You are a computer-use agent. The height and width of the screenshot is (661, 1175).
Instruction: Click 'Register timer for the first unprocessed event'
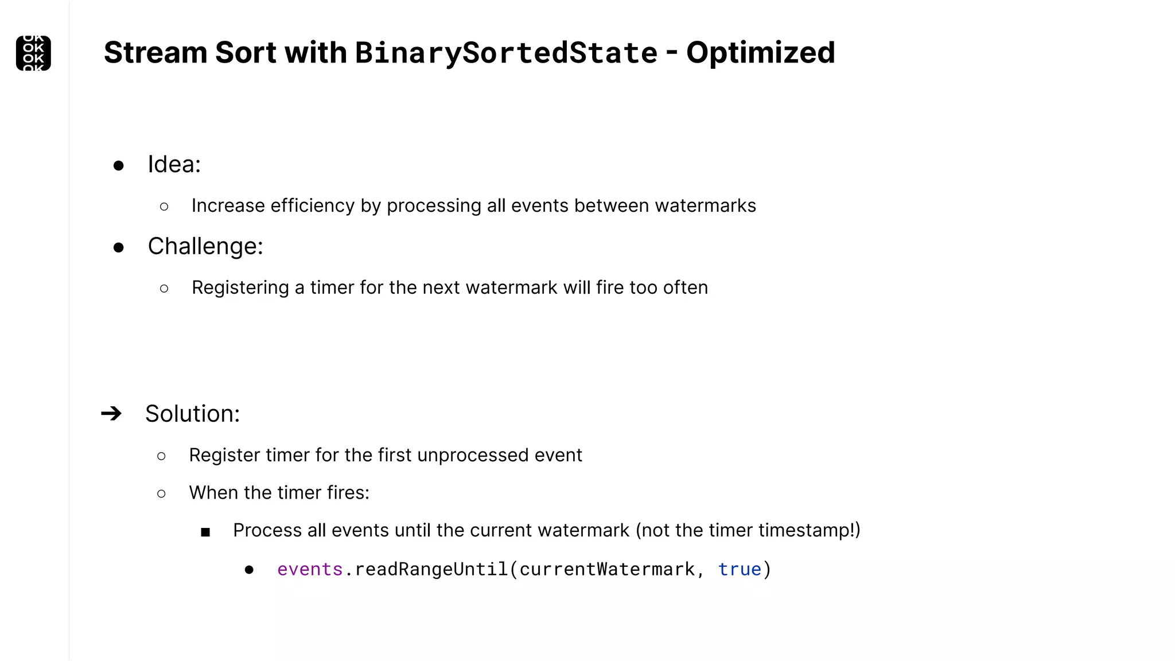pos(385,455)
